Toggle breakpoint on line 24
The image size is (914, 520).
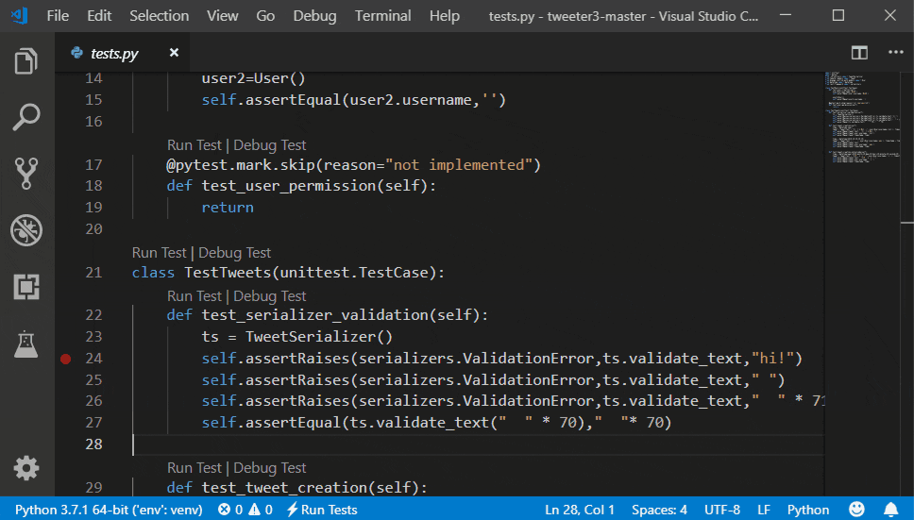click(x=65, y=359)
